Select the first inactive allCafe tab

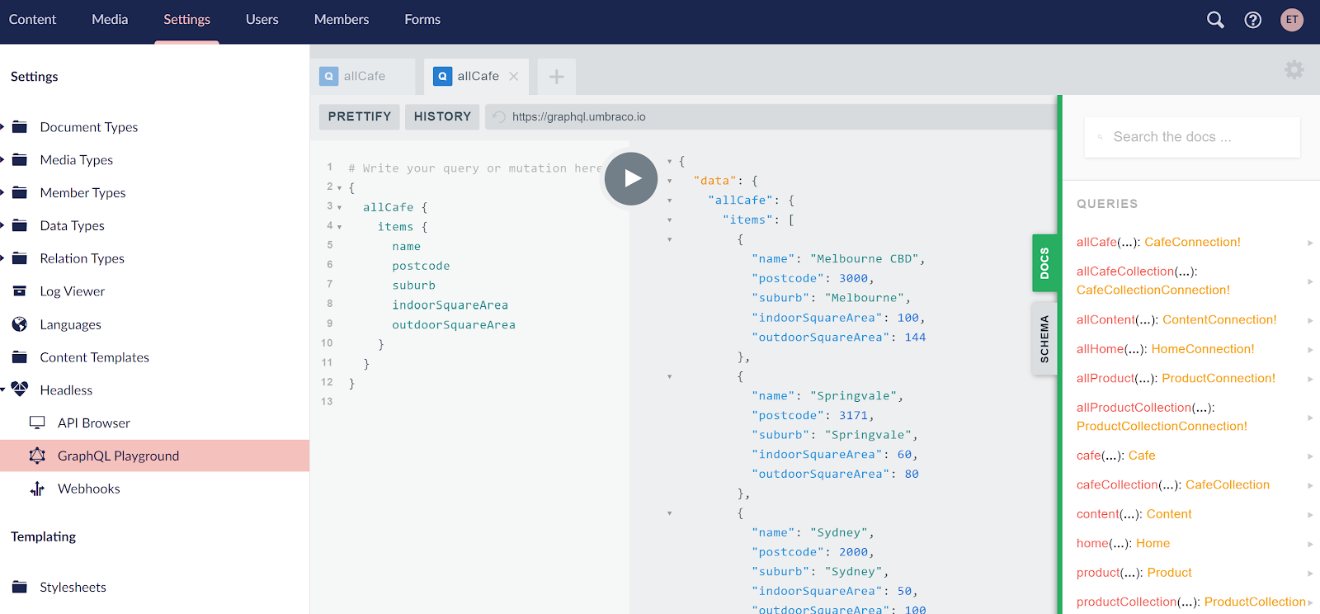[x=363, y=76]
